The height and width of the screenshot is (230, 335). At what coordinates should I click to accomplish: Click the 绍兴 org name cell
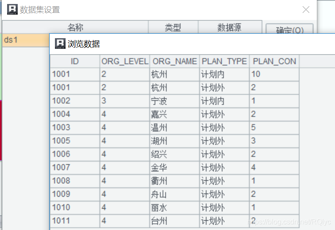click(x=175, y=154)
